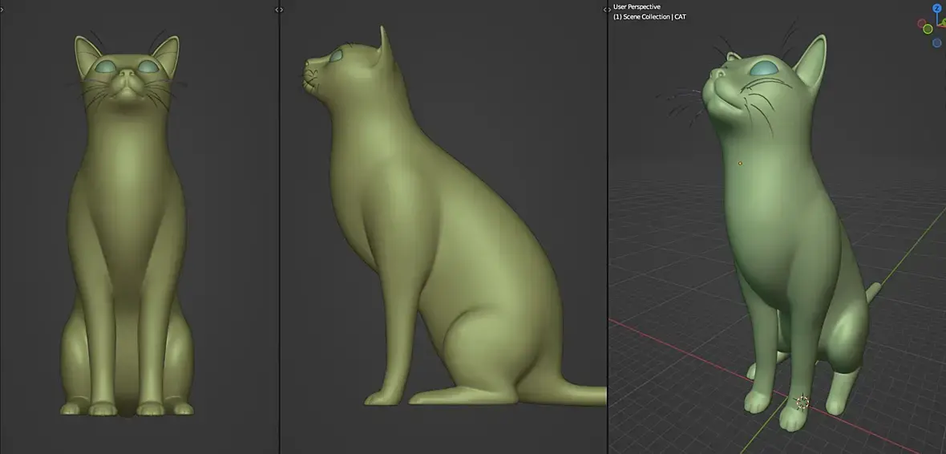Select the cat model in the front-view viewport
Viewport: 946px width, 454px height.
click(x=127, y=223)
